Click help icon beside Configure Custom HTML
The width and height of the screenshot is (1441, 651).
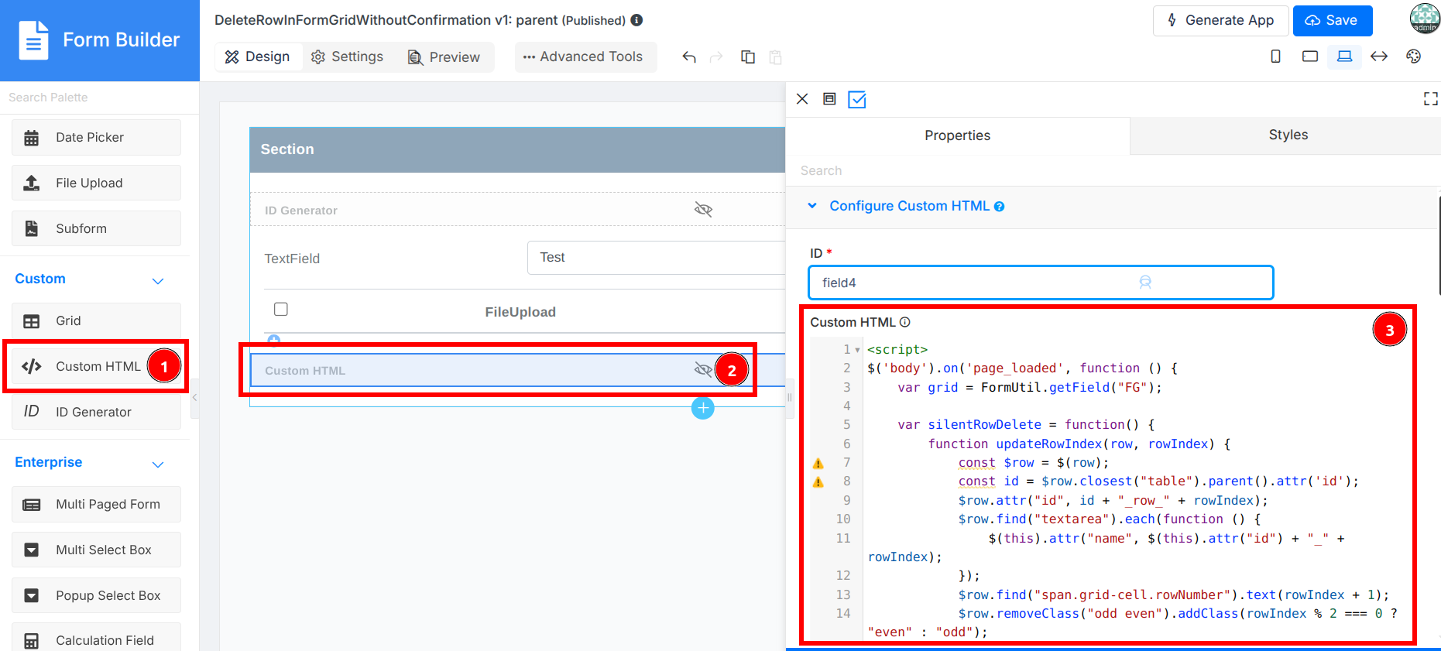pyautogui.click(x=999, y=207)
